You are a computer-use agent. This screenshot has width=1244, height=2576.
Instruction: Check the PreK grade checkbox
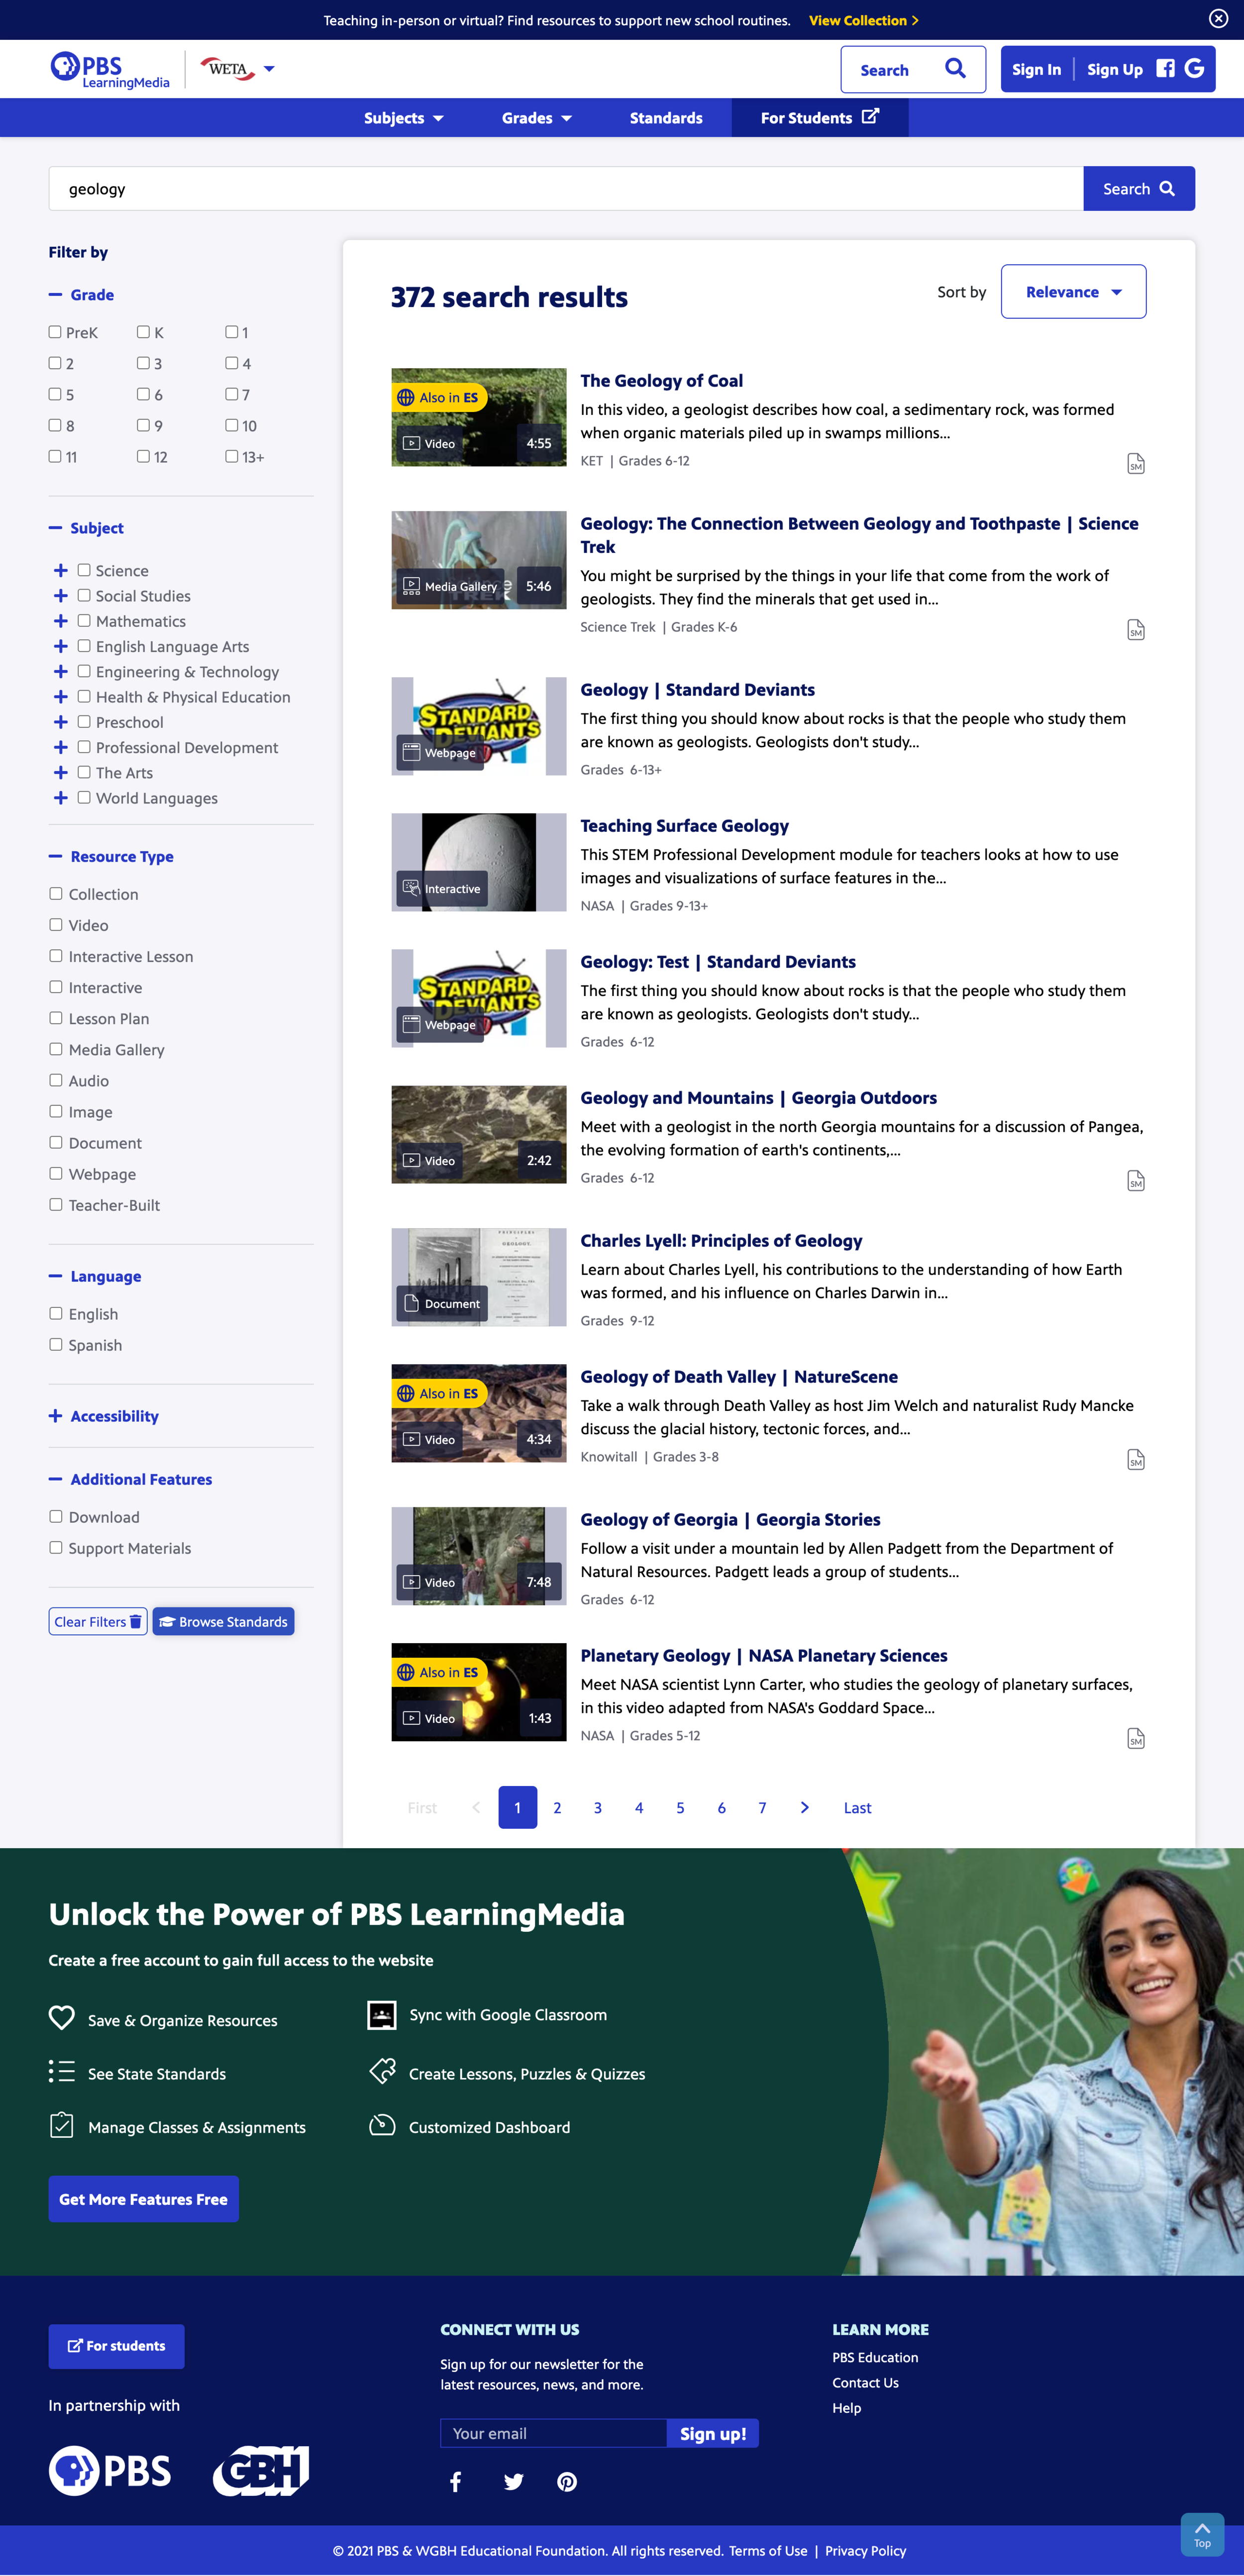click(55, 332)
